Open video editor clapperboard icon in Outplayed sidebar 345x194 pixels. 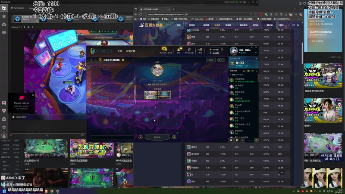[x=4, y=32]
